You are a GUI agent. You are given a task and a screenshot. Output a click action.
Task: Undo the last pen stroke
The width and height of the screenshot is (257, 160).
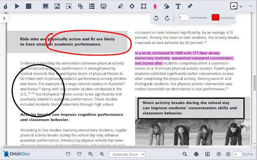pos(156,18)
